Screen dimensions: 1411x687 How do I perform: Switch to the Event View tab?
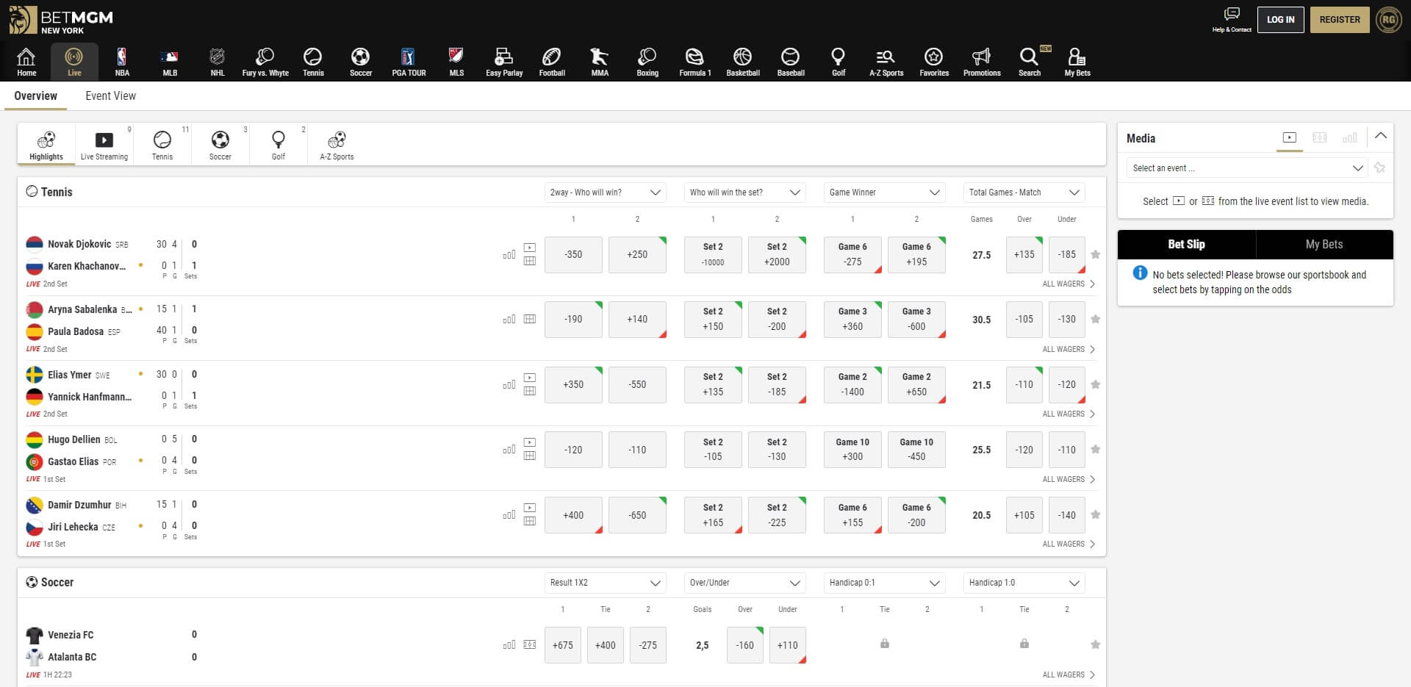(110, 96)
